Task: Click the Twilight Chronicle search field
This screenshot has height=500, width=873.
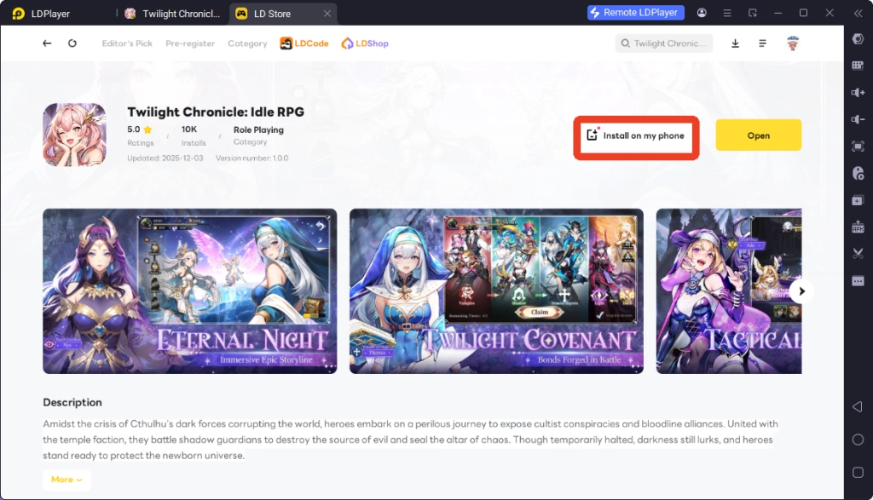Action: point(663,43)
